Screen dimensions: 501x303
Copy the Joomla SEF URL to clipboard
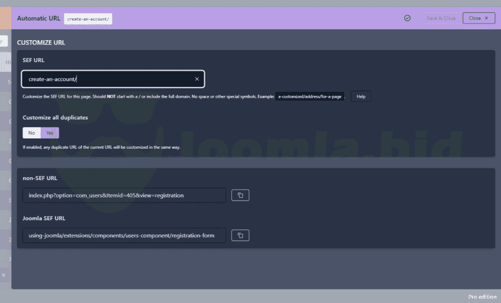[x=240, y=235]
